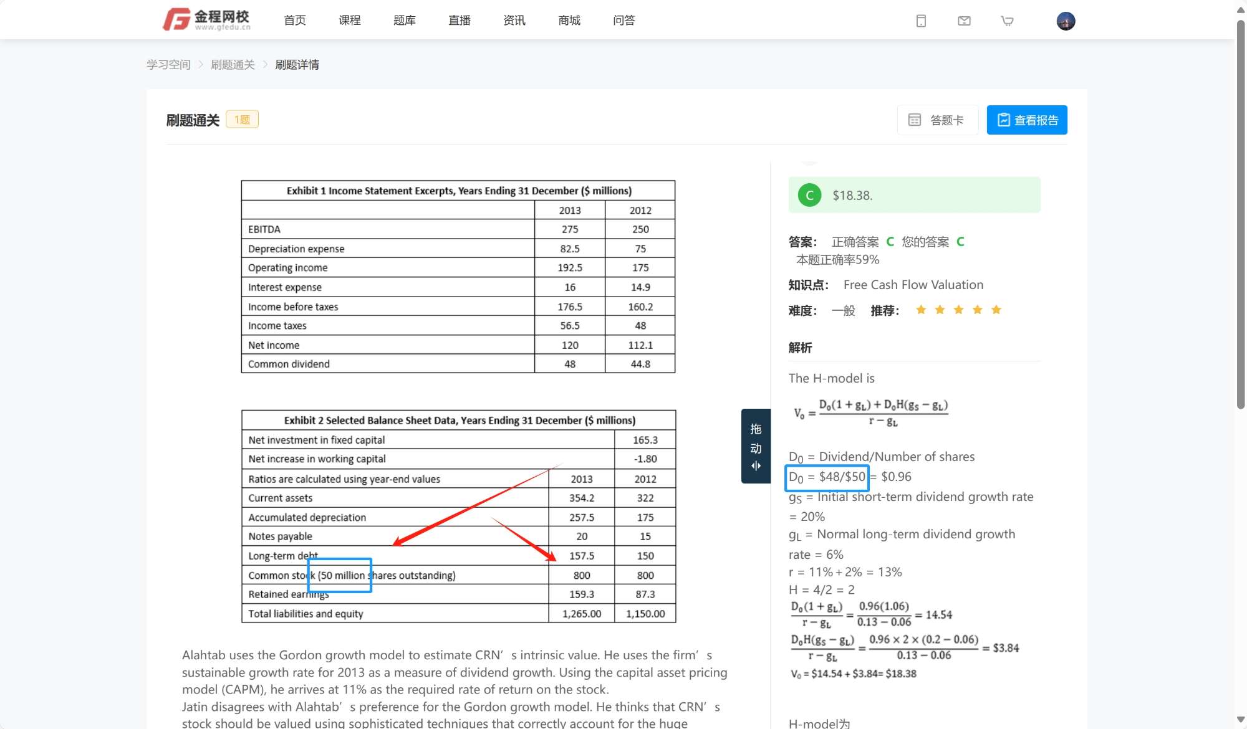Click the user avatar picture

pyautogui.click(x=1066, y=21)
